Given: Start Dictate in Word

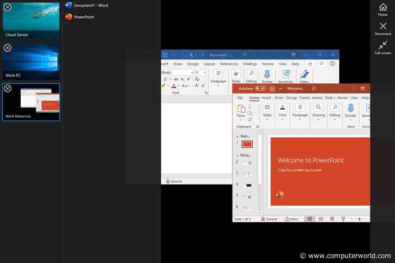Looking at the screenshot, I should pos(267,77).
